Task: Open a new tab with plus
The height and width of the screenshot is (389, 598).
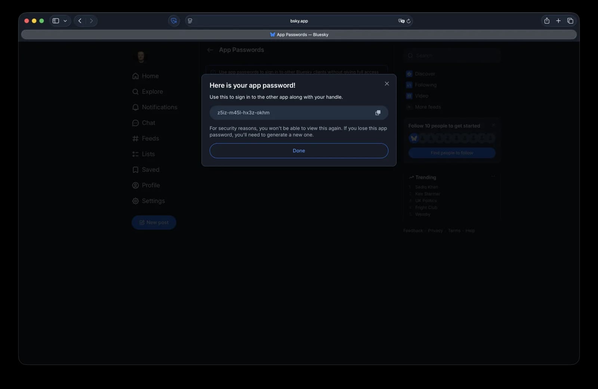Action: click(x=558, y=21)
